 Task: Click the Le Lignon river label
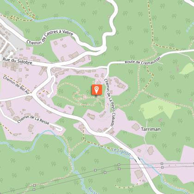click(x=121, y=152)
